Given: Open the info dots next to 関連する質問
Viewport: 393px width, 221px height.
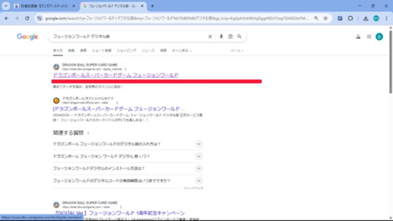Looking at the screenshot, I should [x=88, y=133].
